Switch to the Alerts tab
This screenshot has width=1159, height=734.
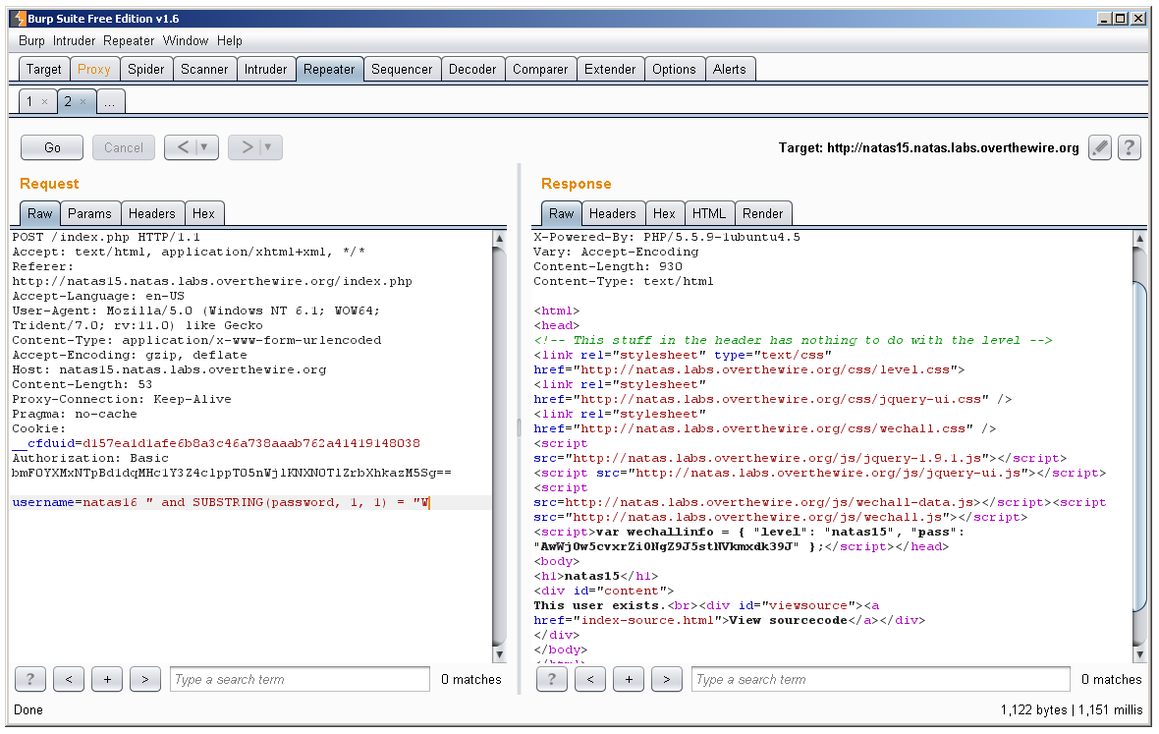(730, 69)
